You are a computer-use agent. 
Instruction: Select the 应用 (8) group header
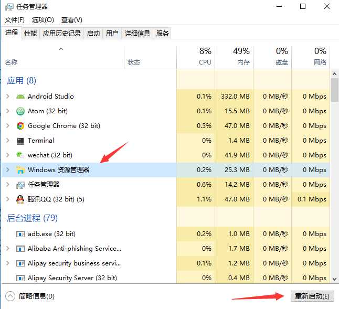coord(22,81)
